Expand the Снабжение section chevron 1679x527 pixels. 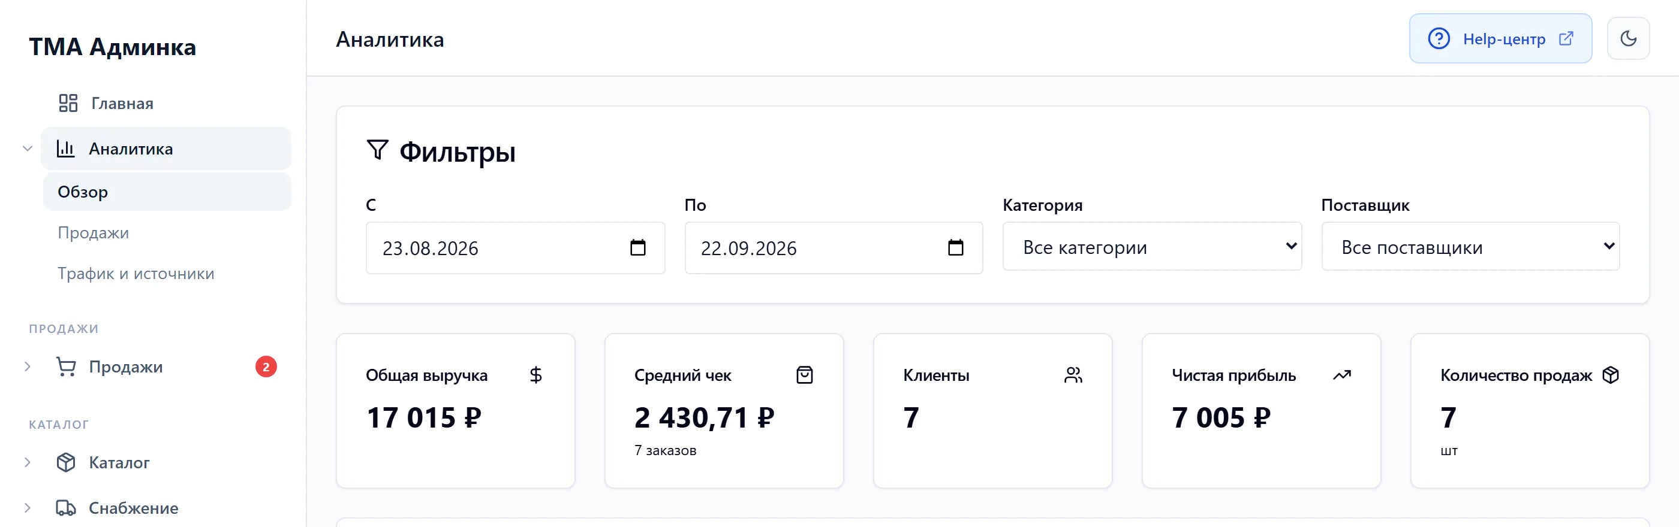[28, 508]
